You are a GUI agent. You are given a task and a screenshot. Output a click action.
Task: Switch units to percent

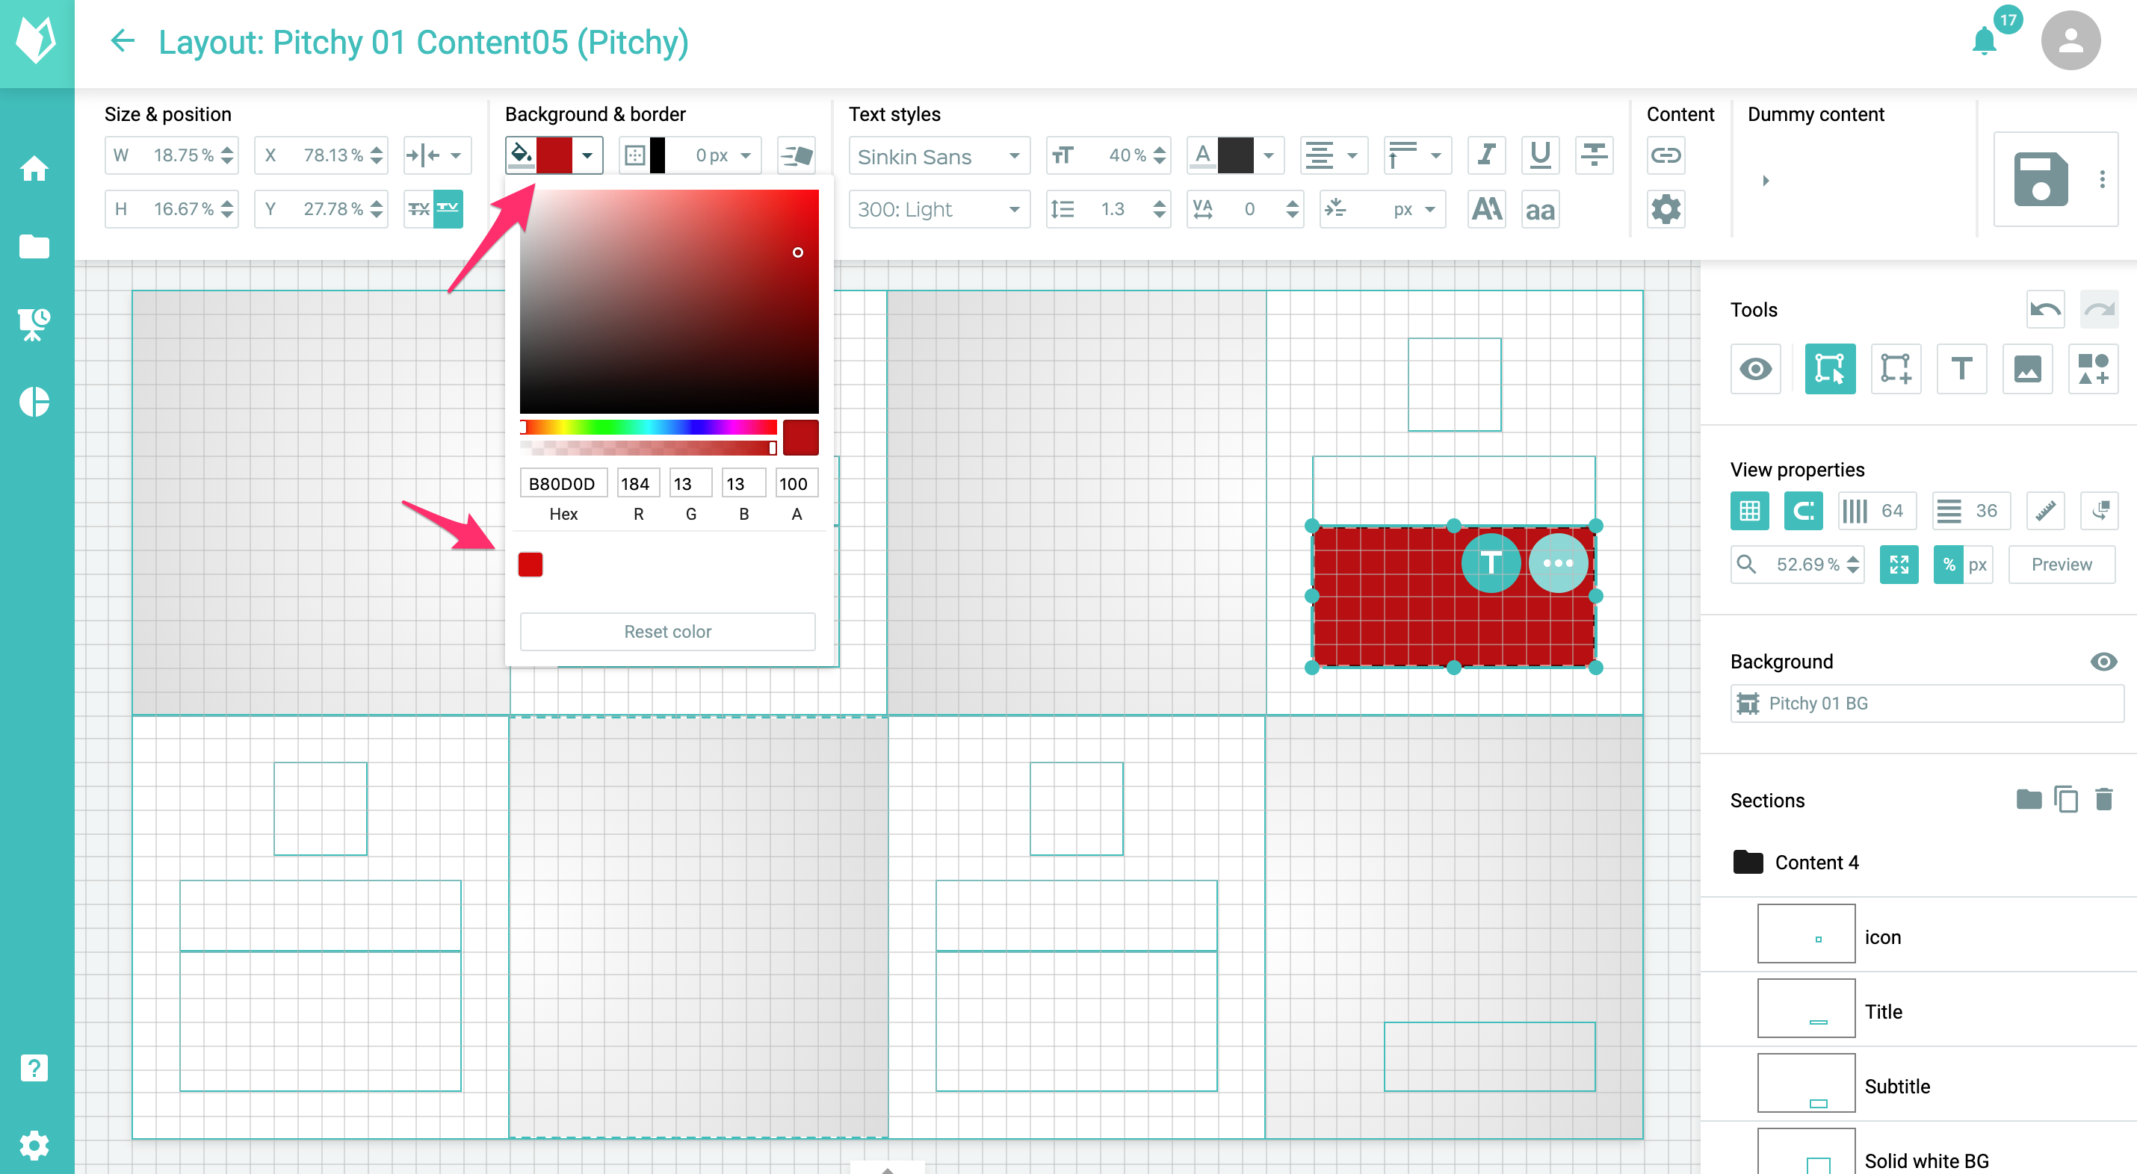(1949, 565)
